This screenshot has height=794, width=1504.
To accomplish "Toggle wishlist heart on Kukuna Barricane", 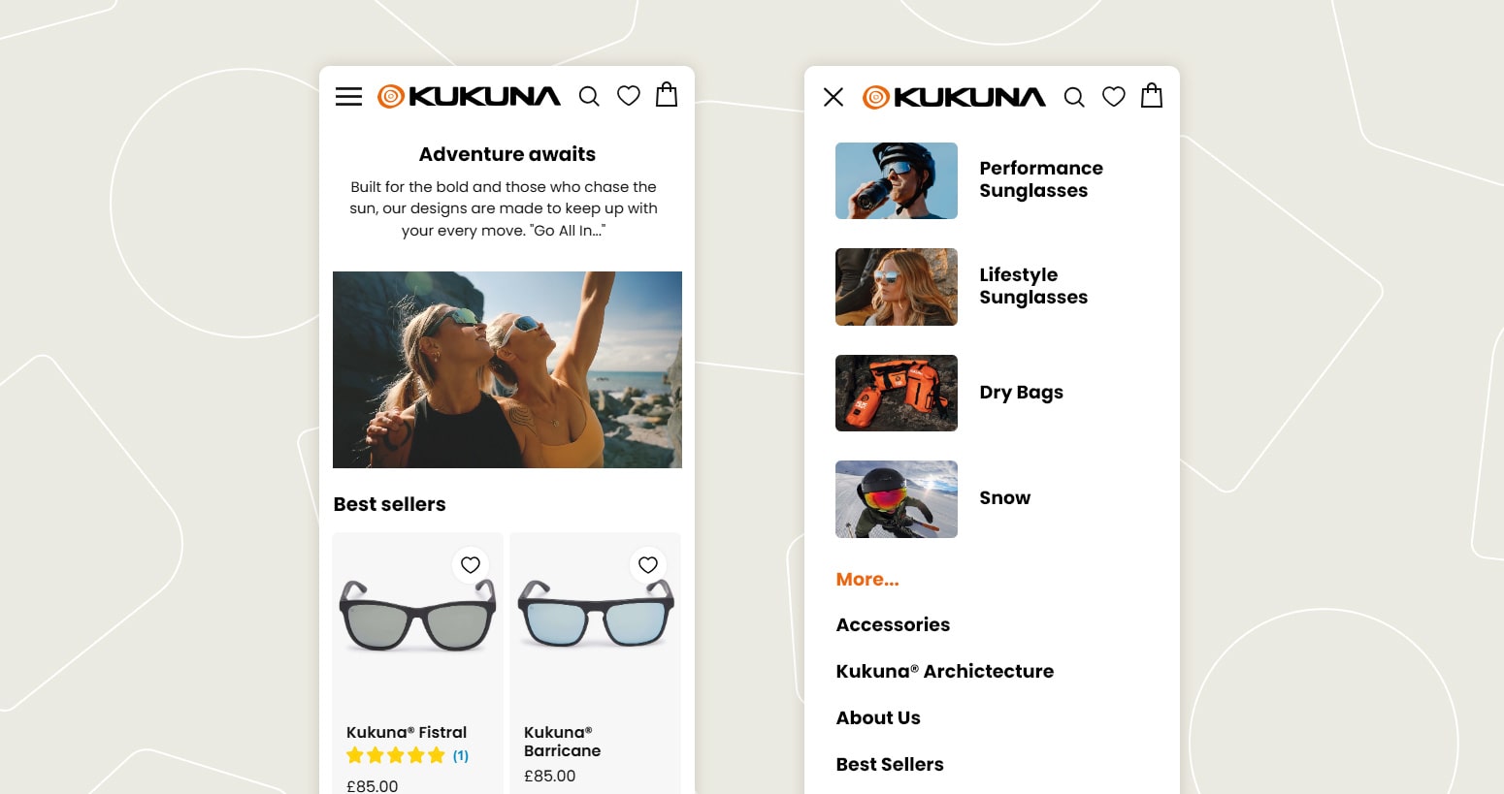I will tap(648, 564).
